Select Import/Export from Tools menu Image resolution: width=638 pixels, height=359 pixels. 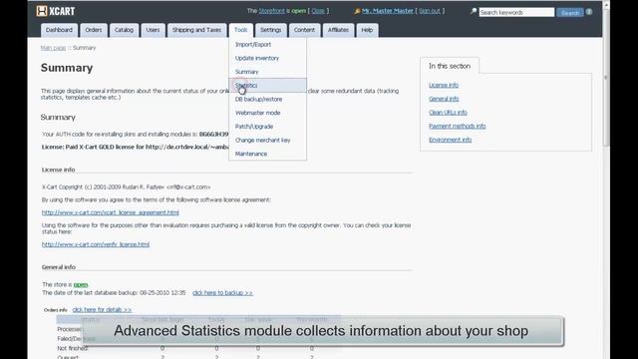[x=267, y=44]
